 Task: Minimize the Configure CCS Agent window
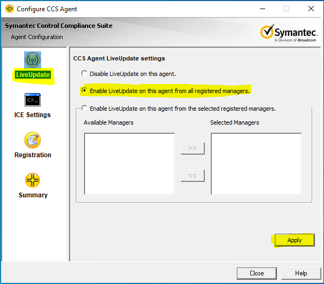[x=263, y=9]
